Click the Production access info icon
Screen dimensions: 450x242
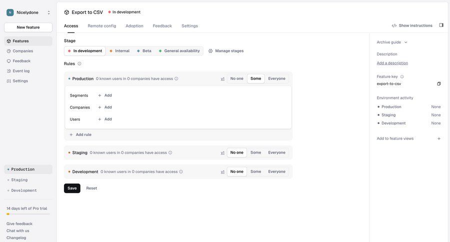pyautogui.click(x=176, y=78)
